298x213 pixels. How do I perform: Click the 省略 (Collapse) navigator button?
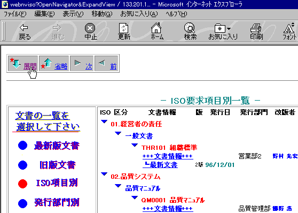point(54,64)
